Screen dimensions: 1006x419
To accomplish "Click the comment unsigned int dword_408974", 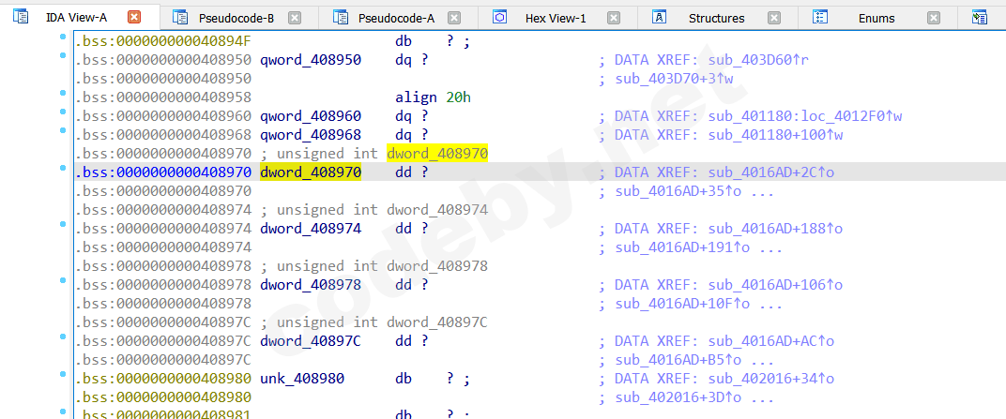I will 374,210.
